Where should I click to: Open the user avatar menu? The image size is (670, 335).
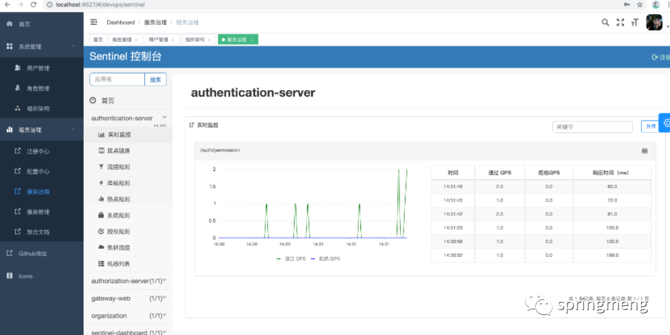654,22
